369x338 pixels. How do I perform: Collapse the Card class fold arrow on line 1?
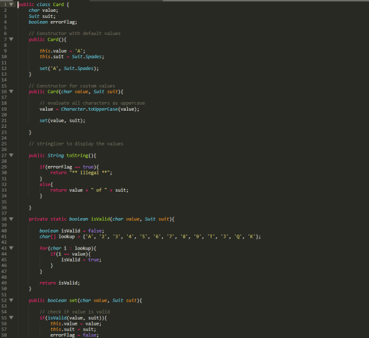[11, 4]
